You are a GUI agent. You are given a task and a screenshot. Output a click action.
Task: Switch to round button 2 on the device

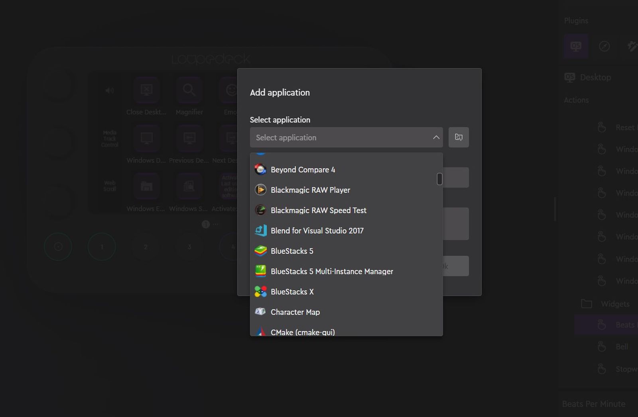pyautogui.click(x=146, y=247)
